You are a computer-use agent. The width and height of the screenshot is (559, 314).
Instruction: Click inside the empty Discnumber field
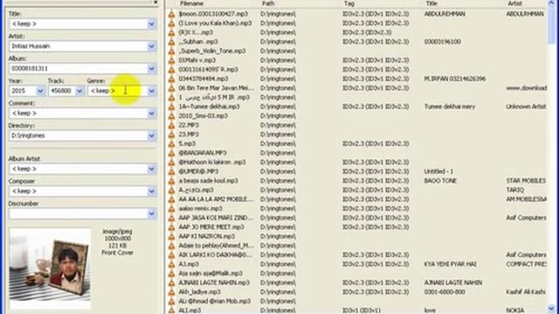(78, 214)
